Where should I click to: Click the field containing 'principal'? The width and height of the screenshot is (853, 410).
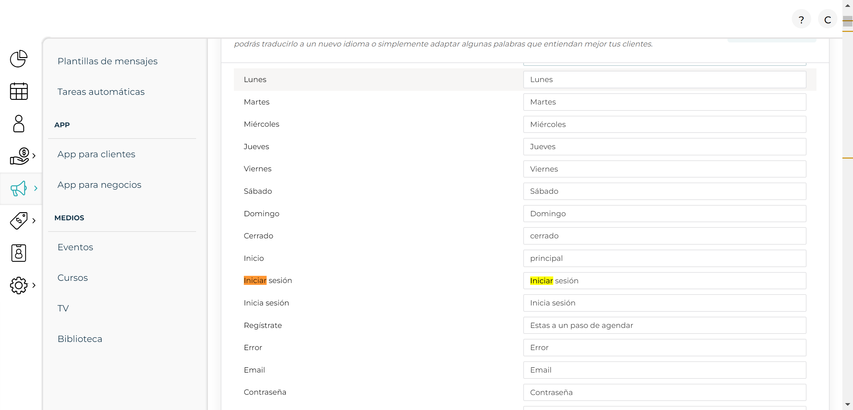tap(665, 258)
